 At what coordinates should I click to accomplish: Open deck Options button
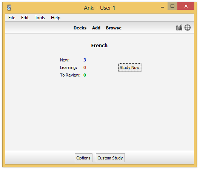coord(83,158)
